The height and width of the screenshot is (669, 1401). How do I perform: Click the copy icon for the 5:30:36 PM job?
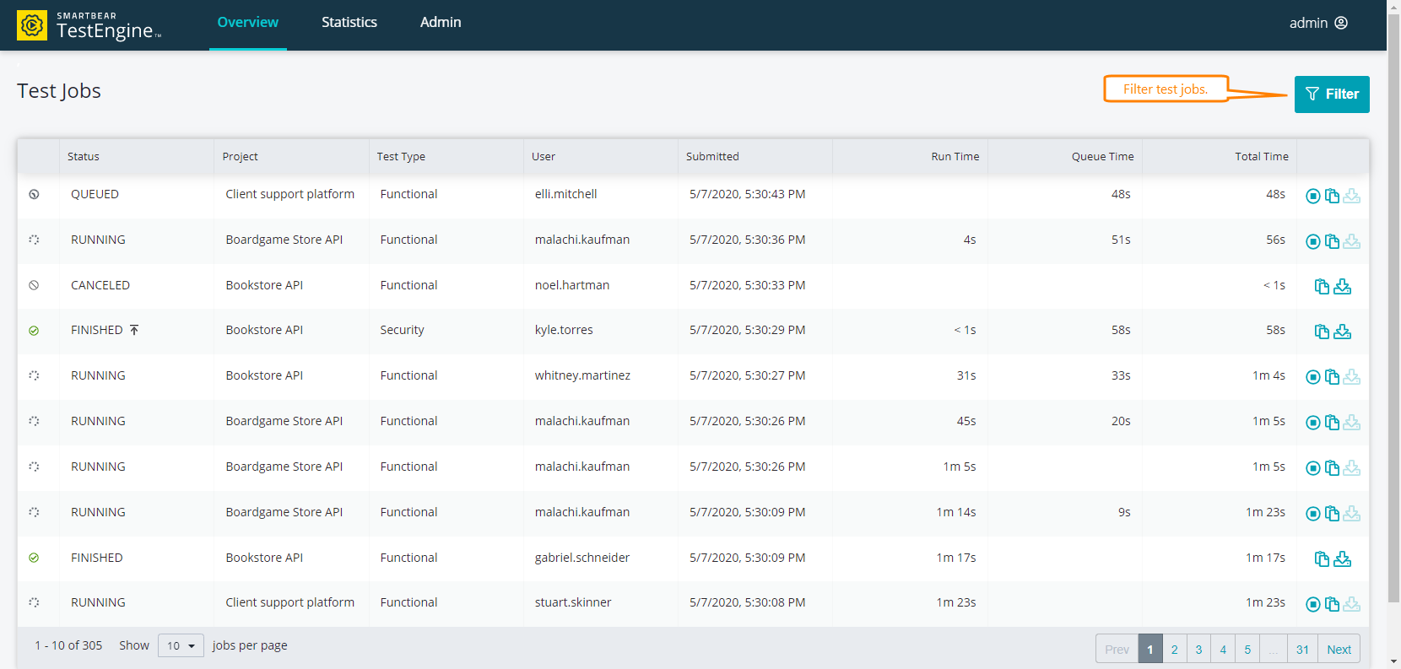[1332, 241]
